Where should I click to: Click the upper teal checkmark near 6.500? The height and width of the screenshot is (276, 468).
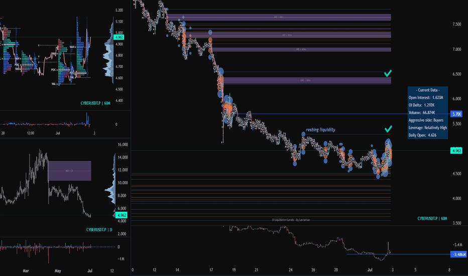388,73
